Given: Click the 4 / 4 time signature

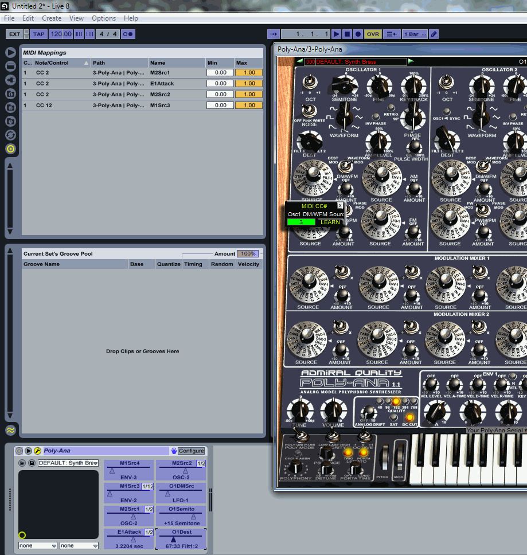Looking at the screenshot, I should point(108,34).
